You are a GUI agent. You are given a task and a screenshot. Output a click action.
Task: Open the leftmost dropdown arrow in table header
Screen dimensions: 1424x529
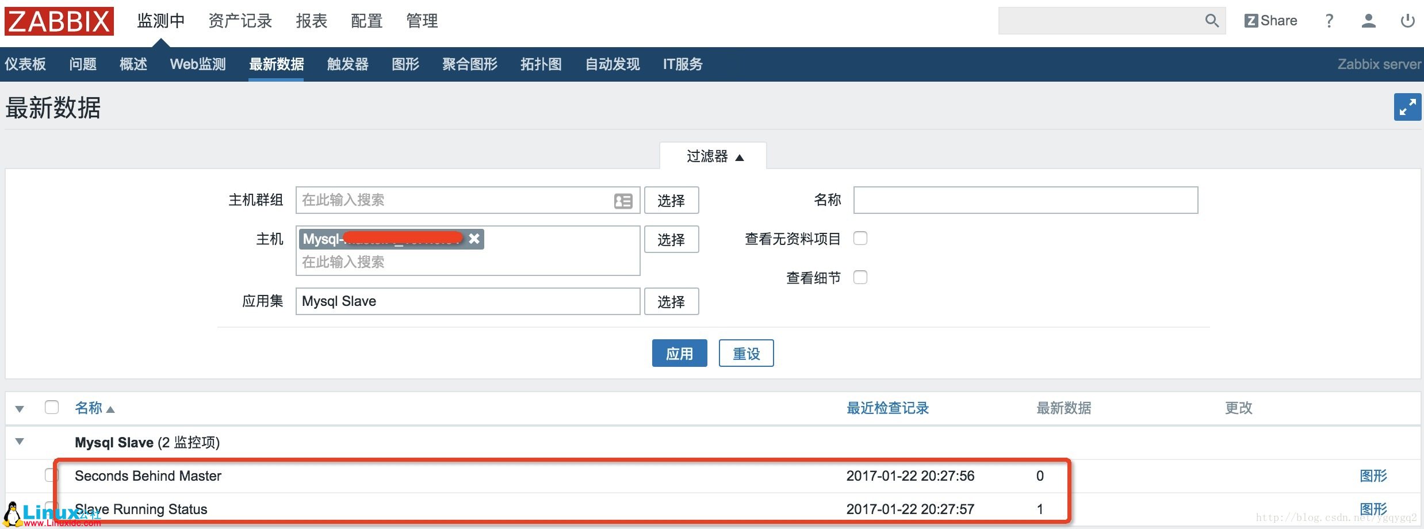click(x=19, y=408)
